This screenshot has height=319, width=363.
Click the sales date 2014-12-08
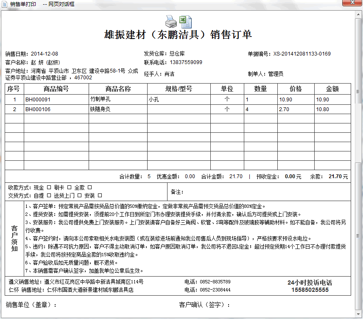45,54
